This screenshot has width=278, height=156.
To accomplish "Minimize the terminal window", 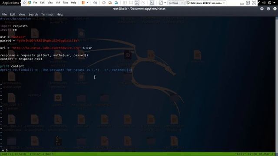I will click(262, 9).
